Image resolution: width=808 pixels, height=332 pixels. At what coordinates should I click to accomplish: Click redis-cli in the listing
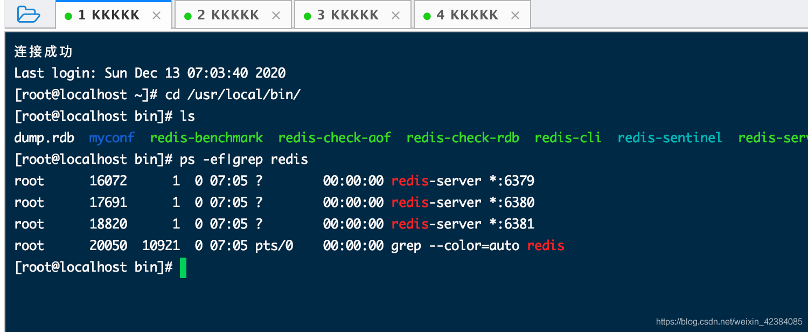(568, 138)
